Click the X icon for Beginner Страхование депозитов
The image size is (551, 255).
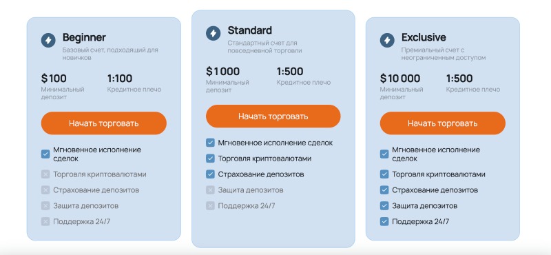coord(45,190)
